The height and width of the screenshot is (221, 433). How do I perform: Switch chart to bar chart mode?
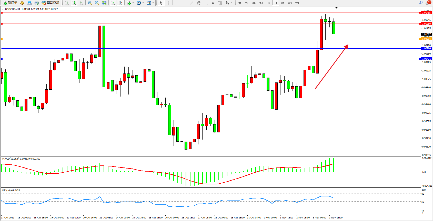coord(67,3)
